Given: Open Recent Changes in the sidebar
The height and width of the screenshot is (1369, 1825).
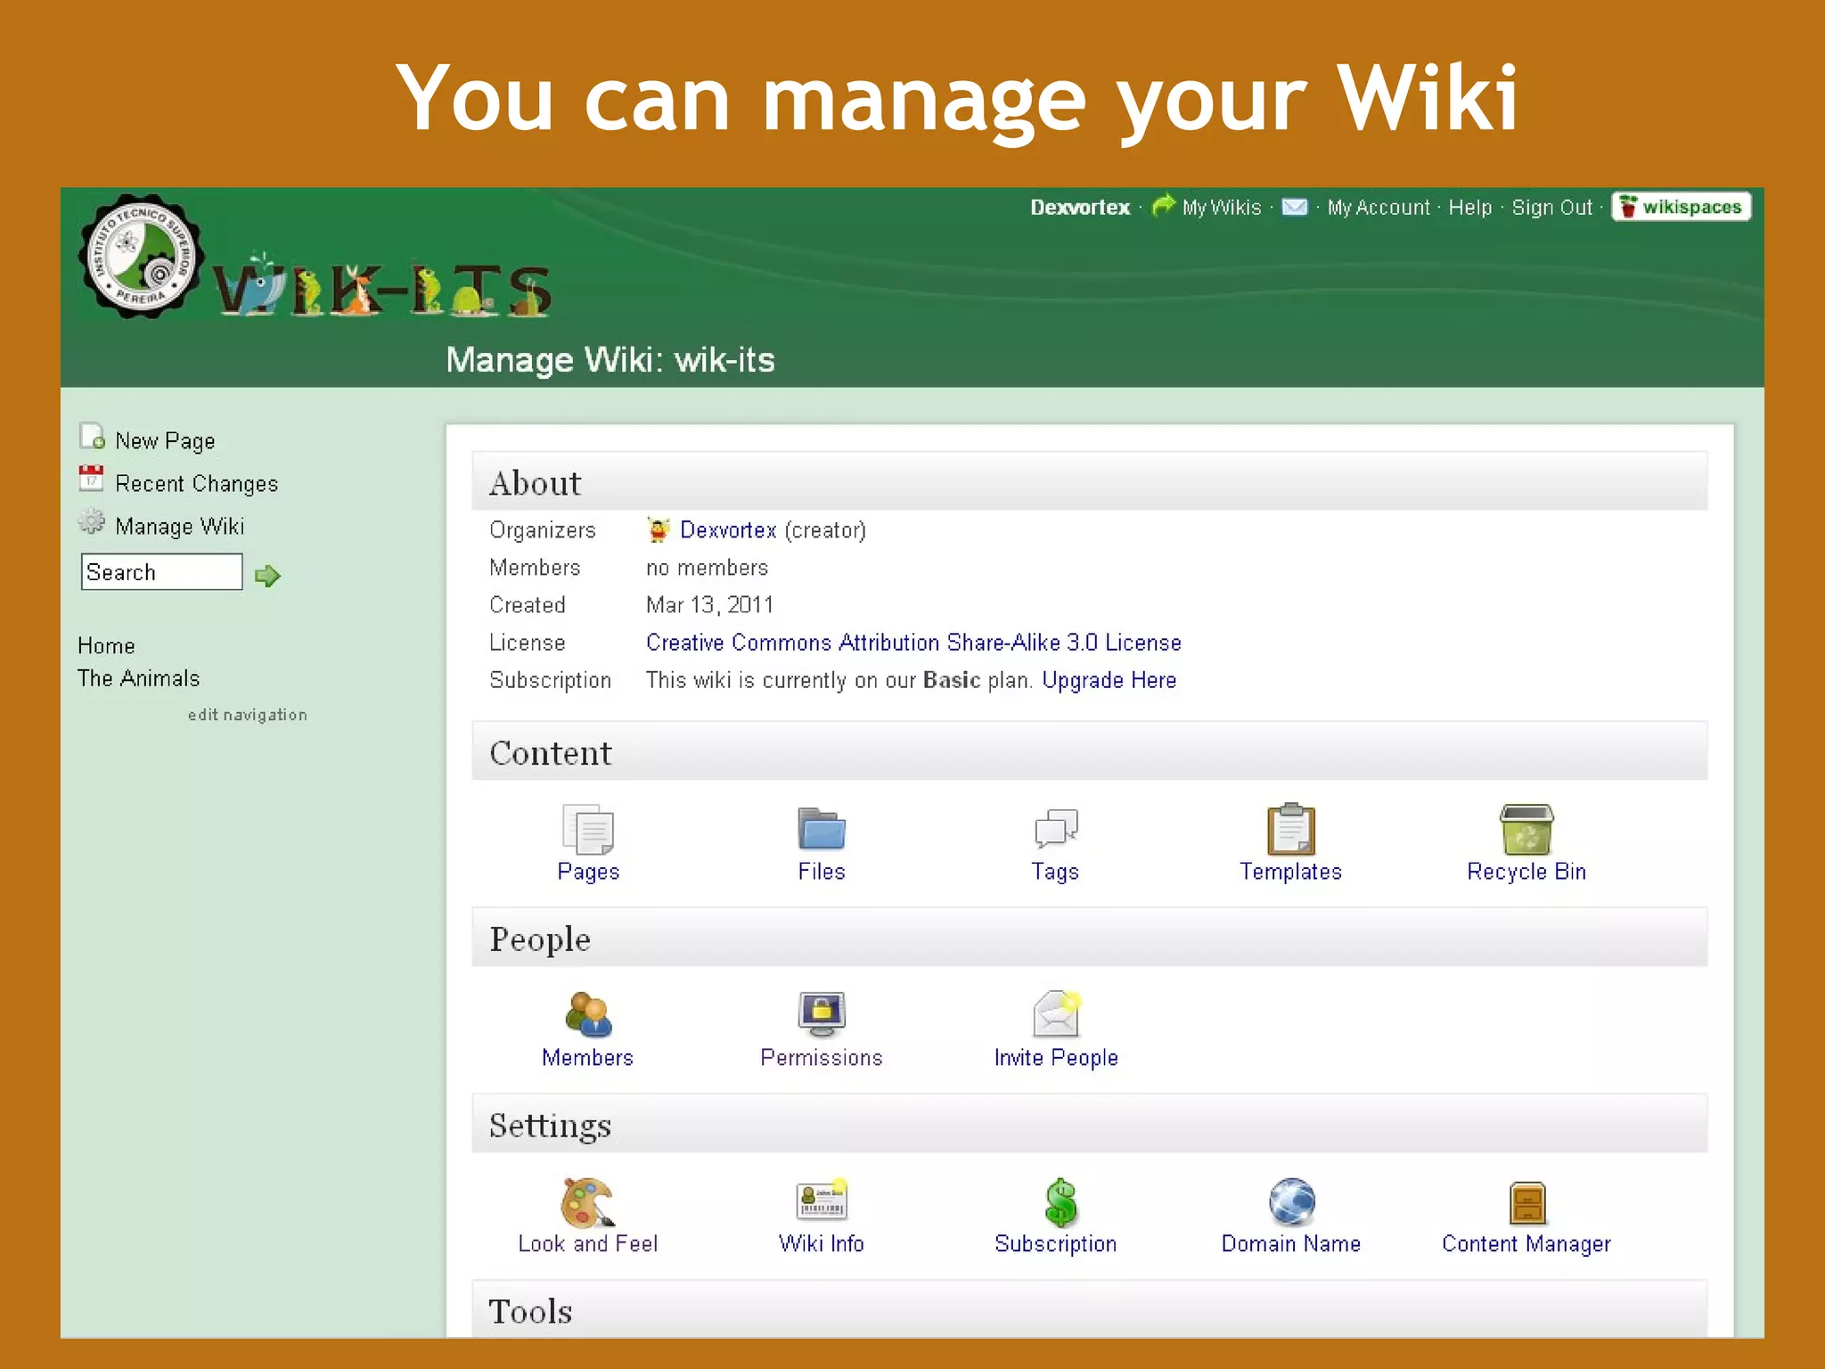Looking at the screenshot, I should (x=197, y=484).
